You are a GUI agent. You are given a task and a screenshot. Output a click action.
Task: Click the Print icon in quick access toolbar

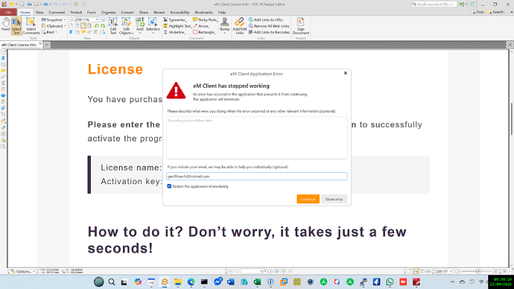tap(29, 4)
